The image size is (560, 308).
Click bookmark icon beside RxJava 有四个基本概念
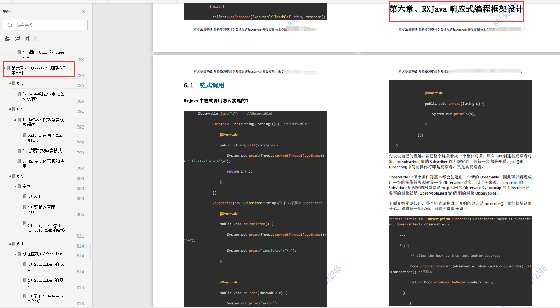pos(25,135)
